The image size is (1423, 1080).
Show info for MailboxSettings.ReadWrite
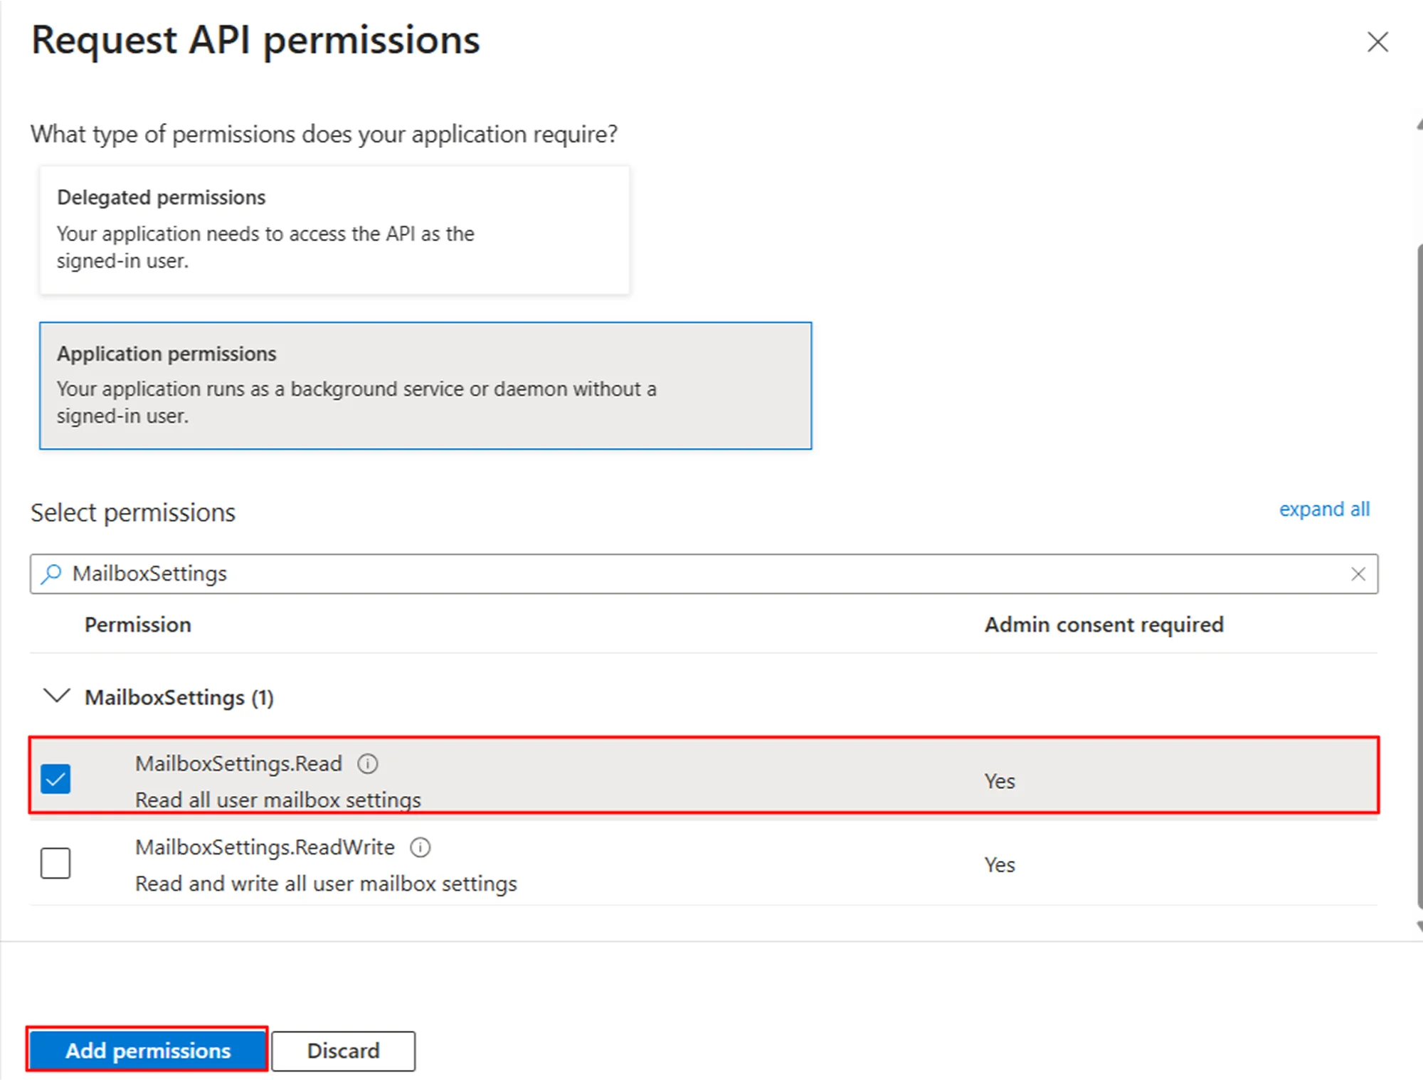pyautogui.click(x=420, y=847)
